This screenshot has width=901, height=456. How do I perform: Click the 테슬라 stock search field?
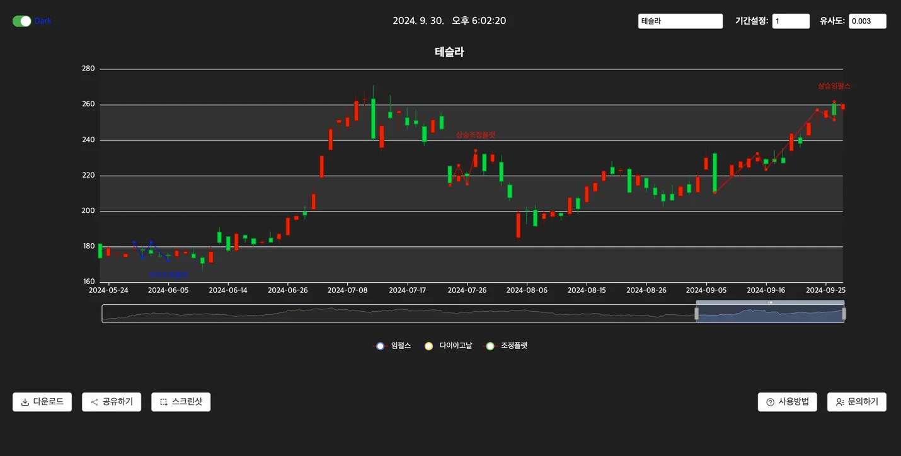pos(680,21)
